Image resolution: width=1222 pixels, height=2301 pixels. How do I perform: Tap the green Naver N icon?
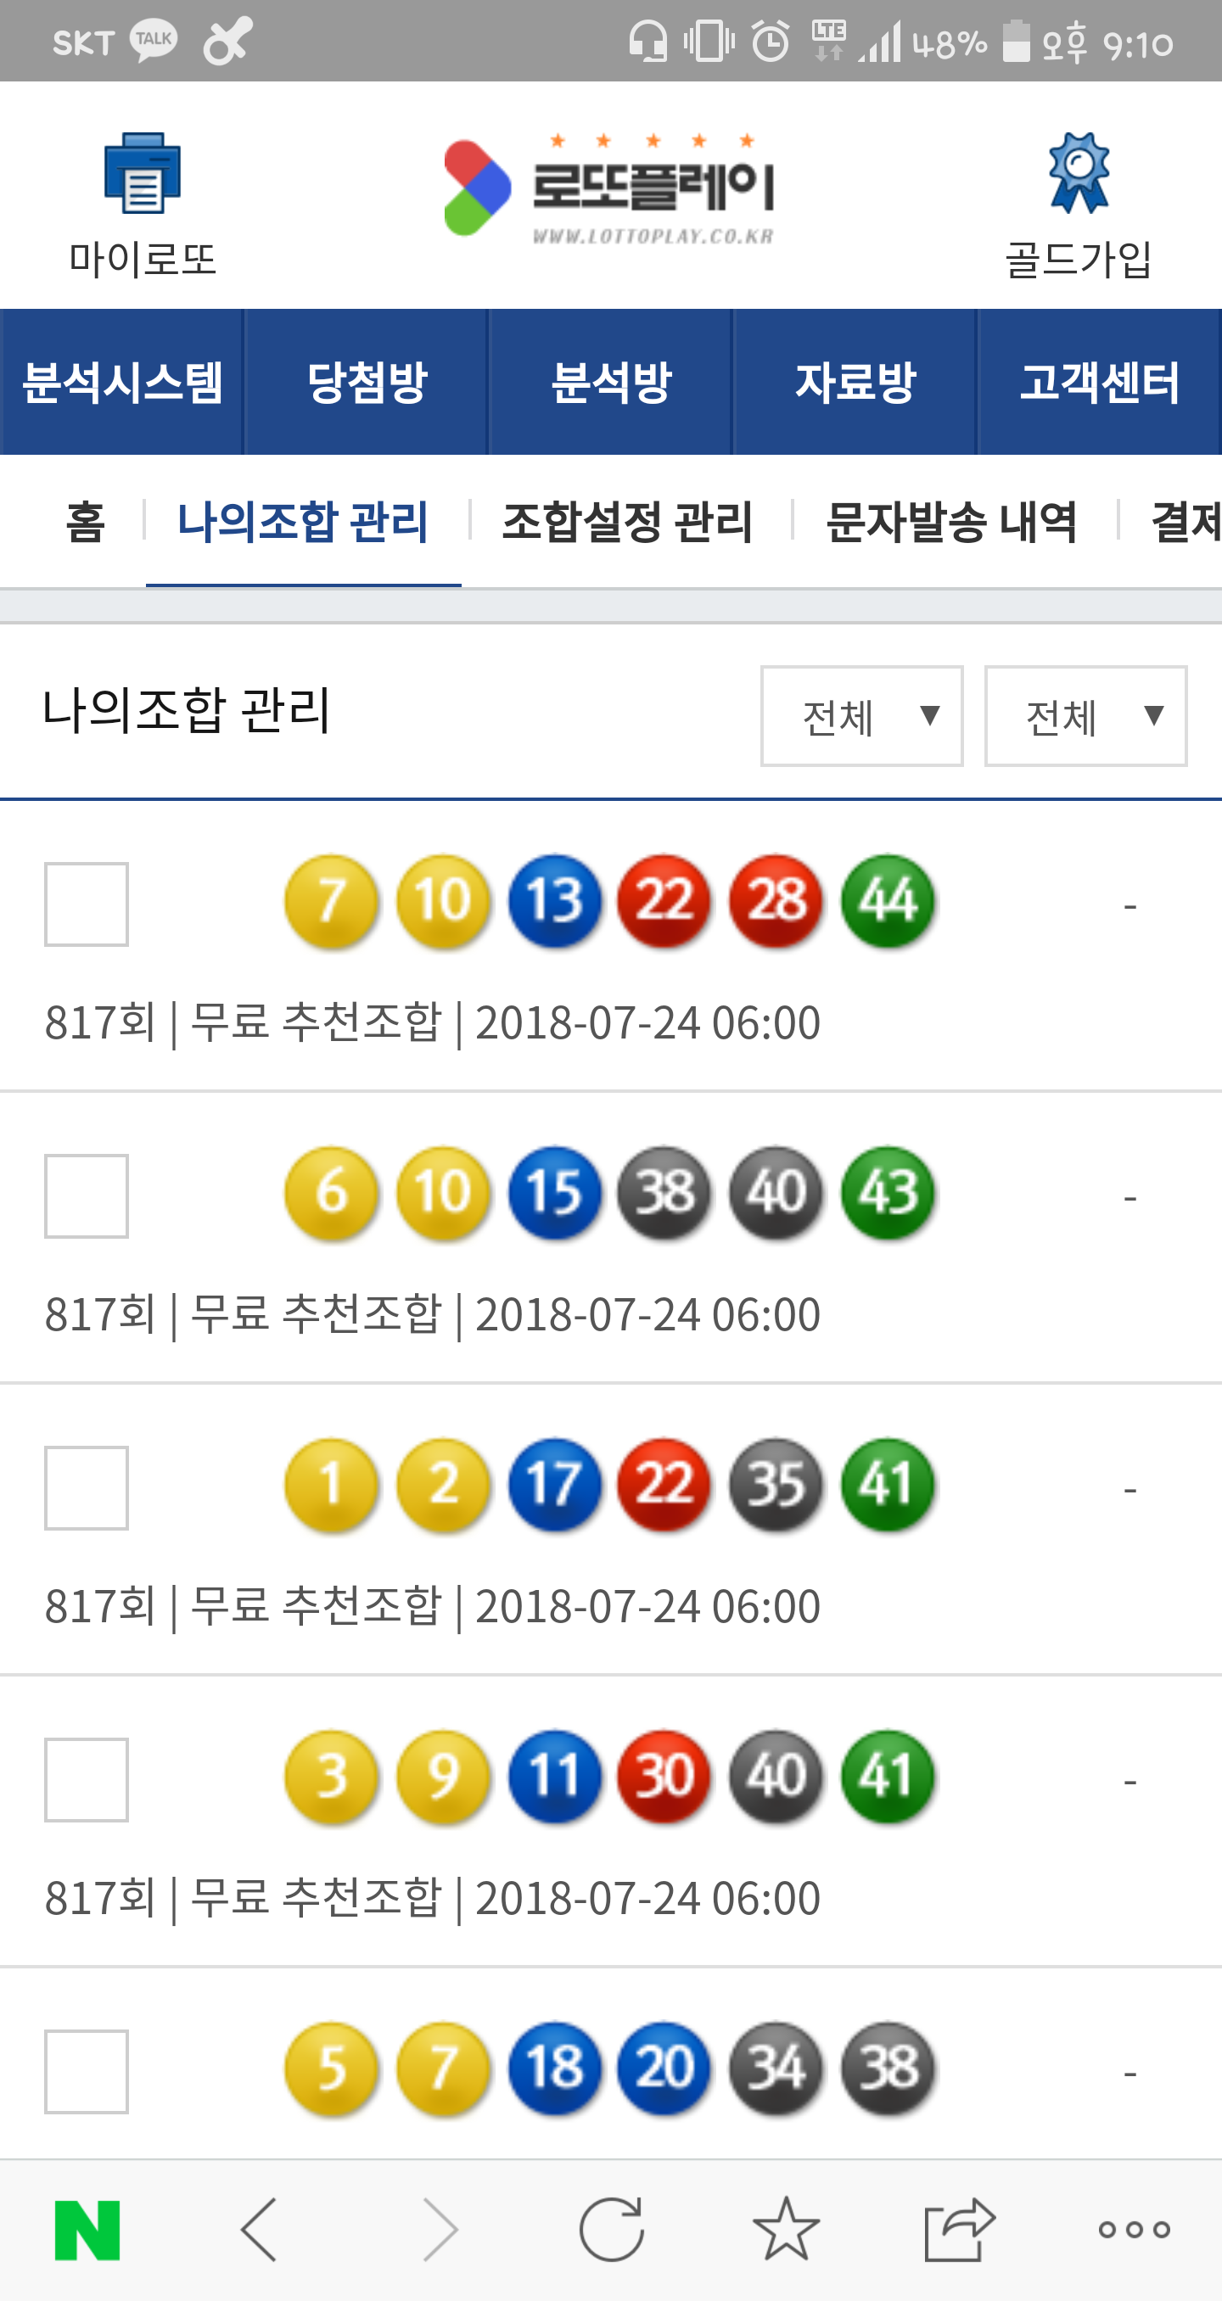pyautogui.click(x=87, y=2230)
